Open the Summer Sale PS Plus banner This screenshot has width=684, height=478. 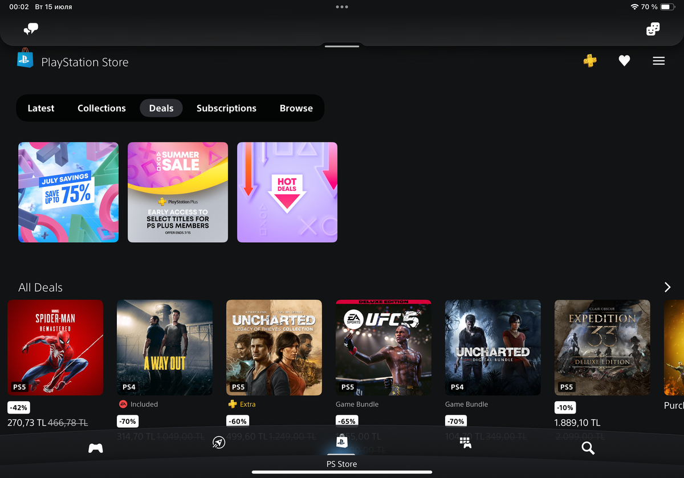178,193
